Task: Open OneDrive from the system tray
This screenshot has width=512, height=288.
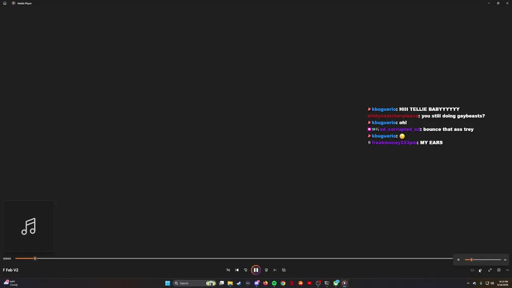Action: point(474,283)
